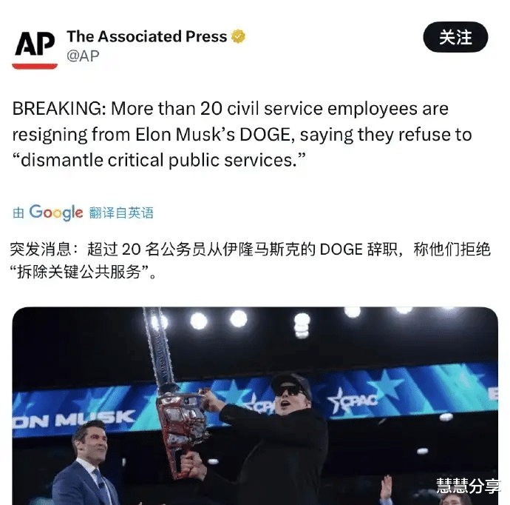This screenshot has height=505, width=510.
Task: Select the word DOGE in English tweet
Action: (x=265, y=134)
